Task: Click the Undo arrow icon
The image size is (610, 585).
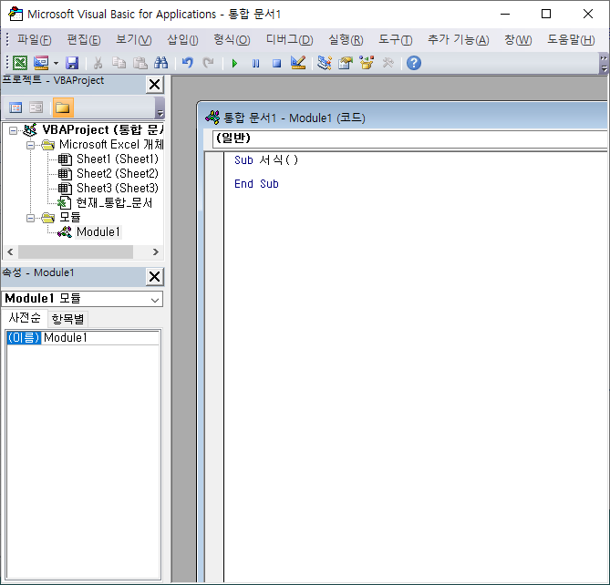Action: pyautogui.click(x=188, y=63)
